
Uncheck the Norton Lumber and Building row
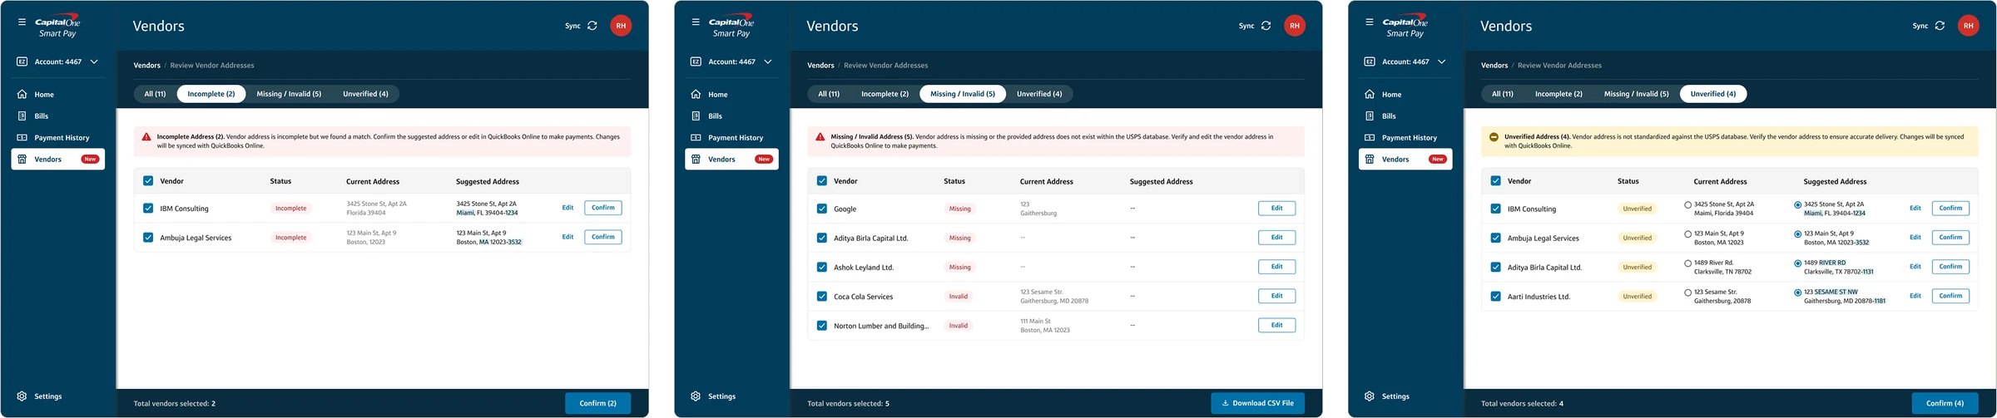(x=822, y=326)
